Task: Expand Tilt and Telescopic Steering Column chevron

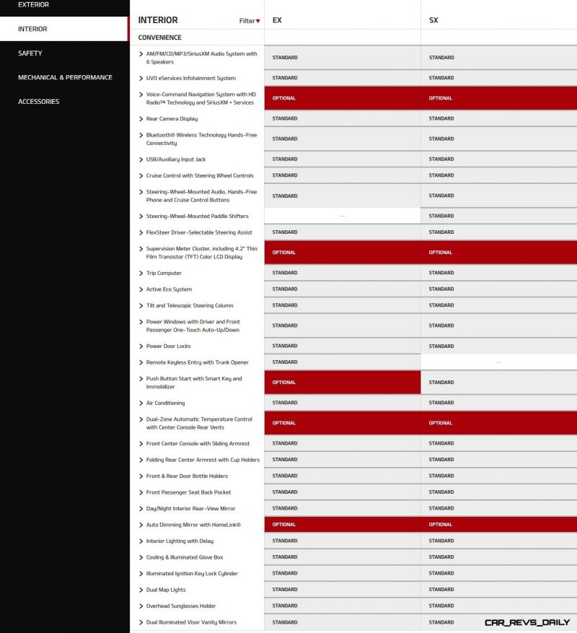Action: (141, 305)
